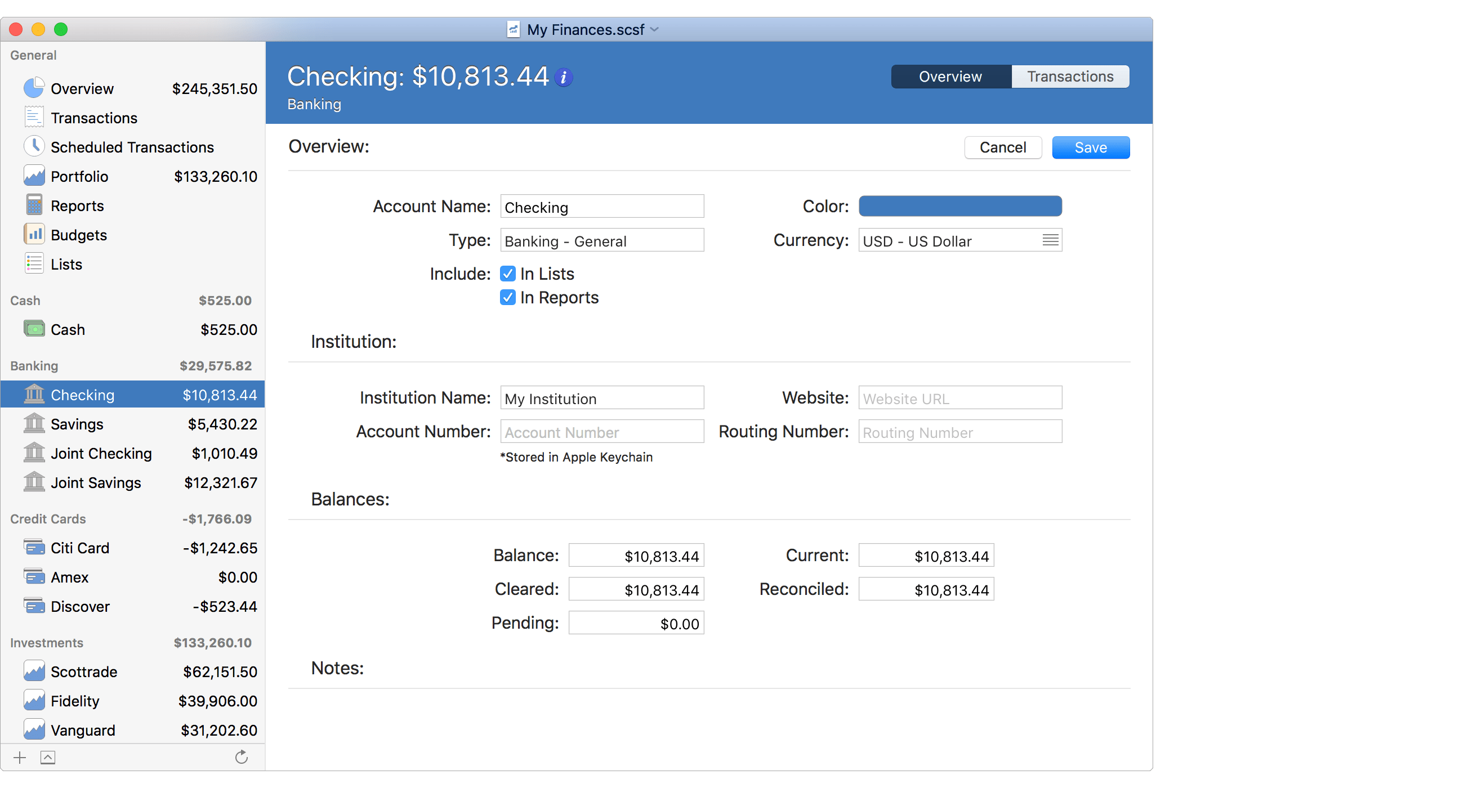
Task: Open Scheduled Transactions via clock icon
Action: 34,146
